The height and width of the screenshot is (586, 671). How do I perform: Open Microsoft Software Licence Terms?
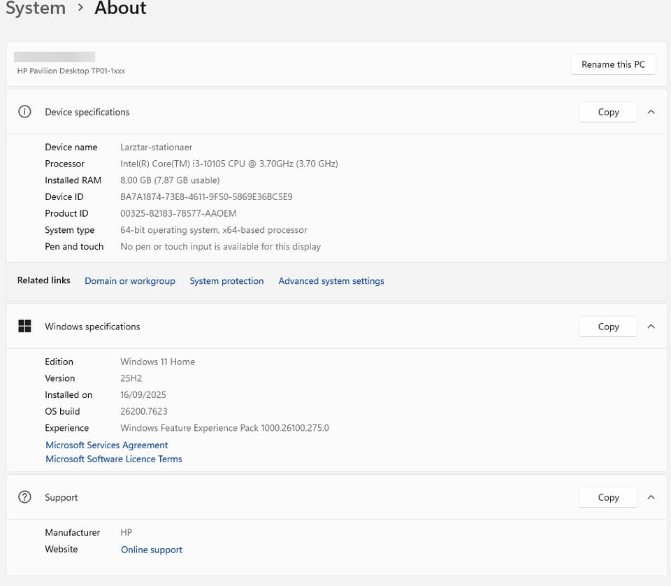(x=114, y=459)
